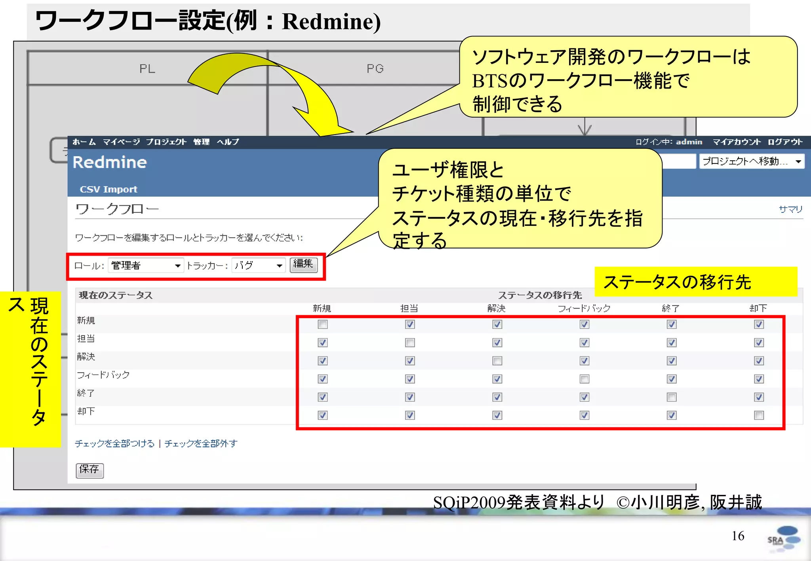
Task: Switch to the CSV Import tab
Action: (109, 189)
